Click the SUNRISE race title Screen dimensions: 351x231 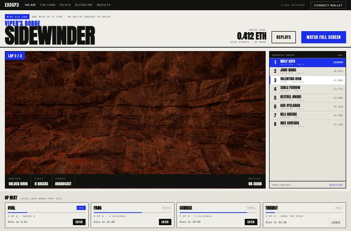pyautogui.click(x=186, y=208)
